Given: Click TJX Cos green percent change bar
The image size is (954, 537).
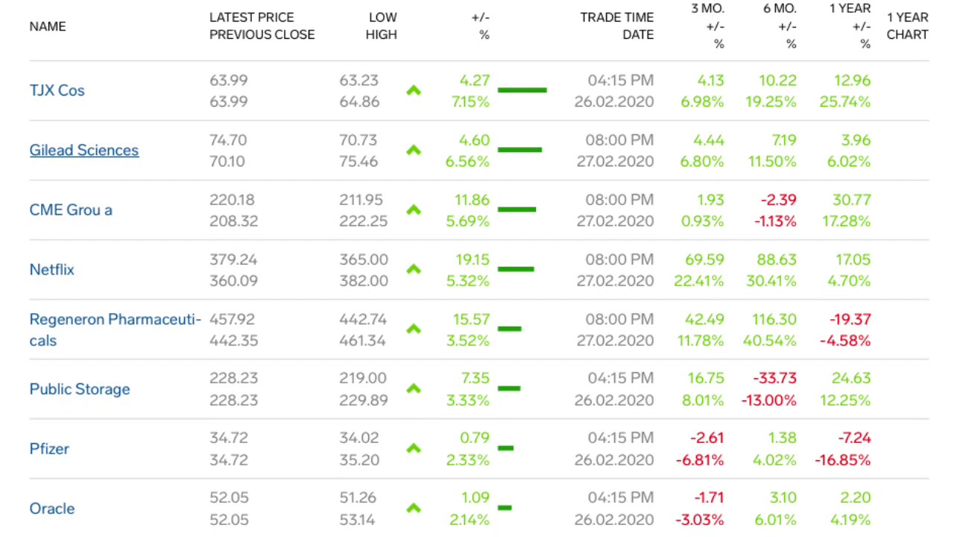Looking at the screenshot, I should (x=522, y=91).
